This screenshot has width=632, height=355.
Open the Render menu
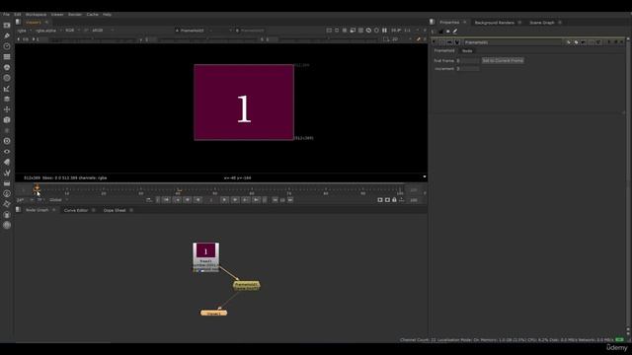(x=75, y=15)
